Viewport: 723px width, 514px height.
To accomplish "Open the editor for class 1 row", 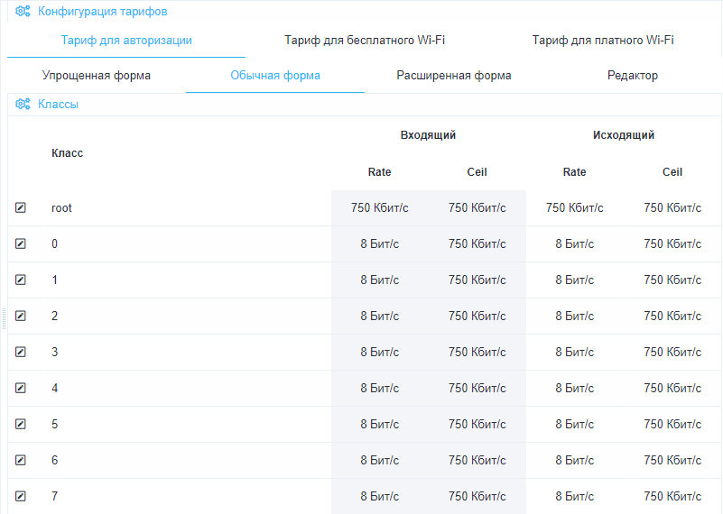I will (21, 280).
